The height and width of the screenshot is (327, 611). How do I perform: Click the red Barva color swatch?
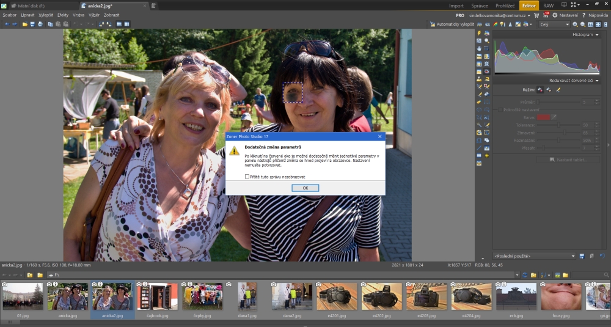[x=543, y=117]
